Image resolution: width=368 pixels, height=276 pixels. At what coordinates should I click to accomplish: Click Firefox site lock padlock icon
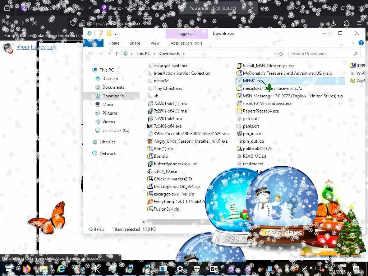tap(83, 23)
